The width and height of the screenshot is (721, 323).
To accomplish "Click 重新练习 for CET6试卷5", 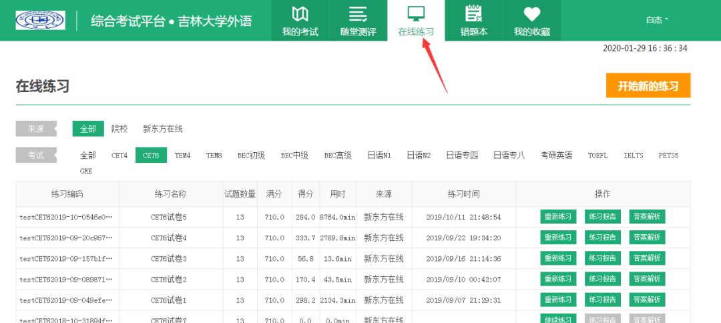I will pos(558,217).
